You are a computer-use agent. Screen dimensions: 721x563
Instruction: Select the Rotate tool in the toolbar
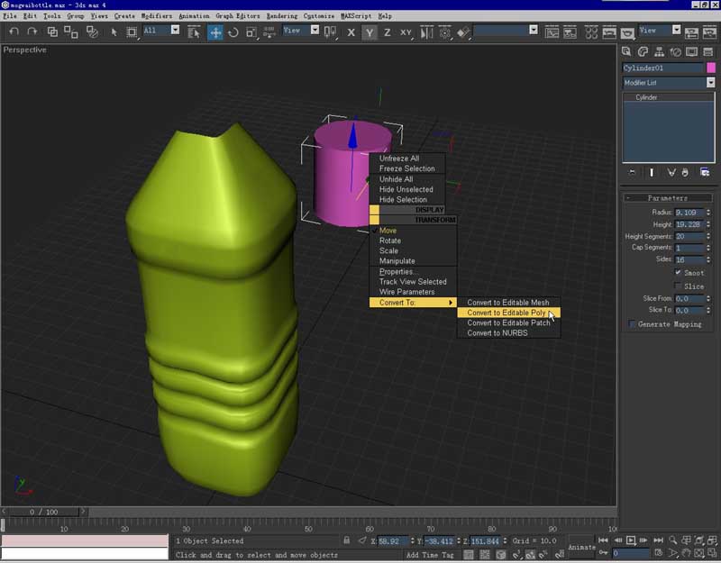coord(233,32)
